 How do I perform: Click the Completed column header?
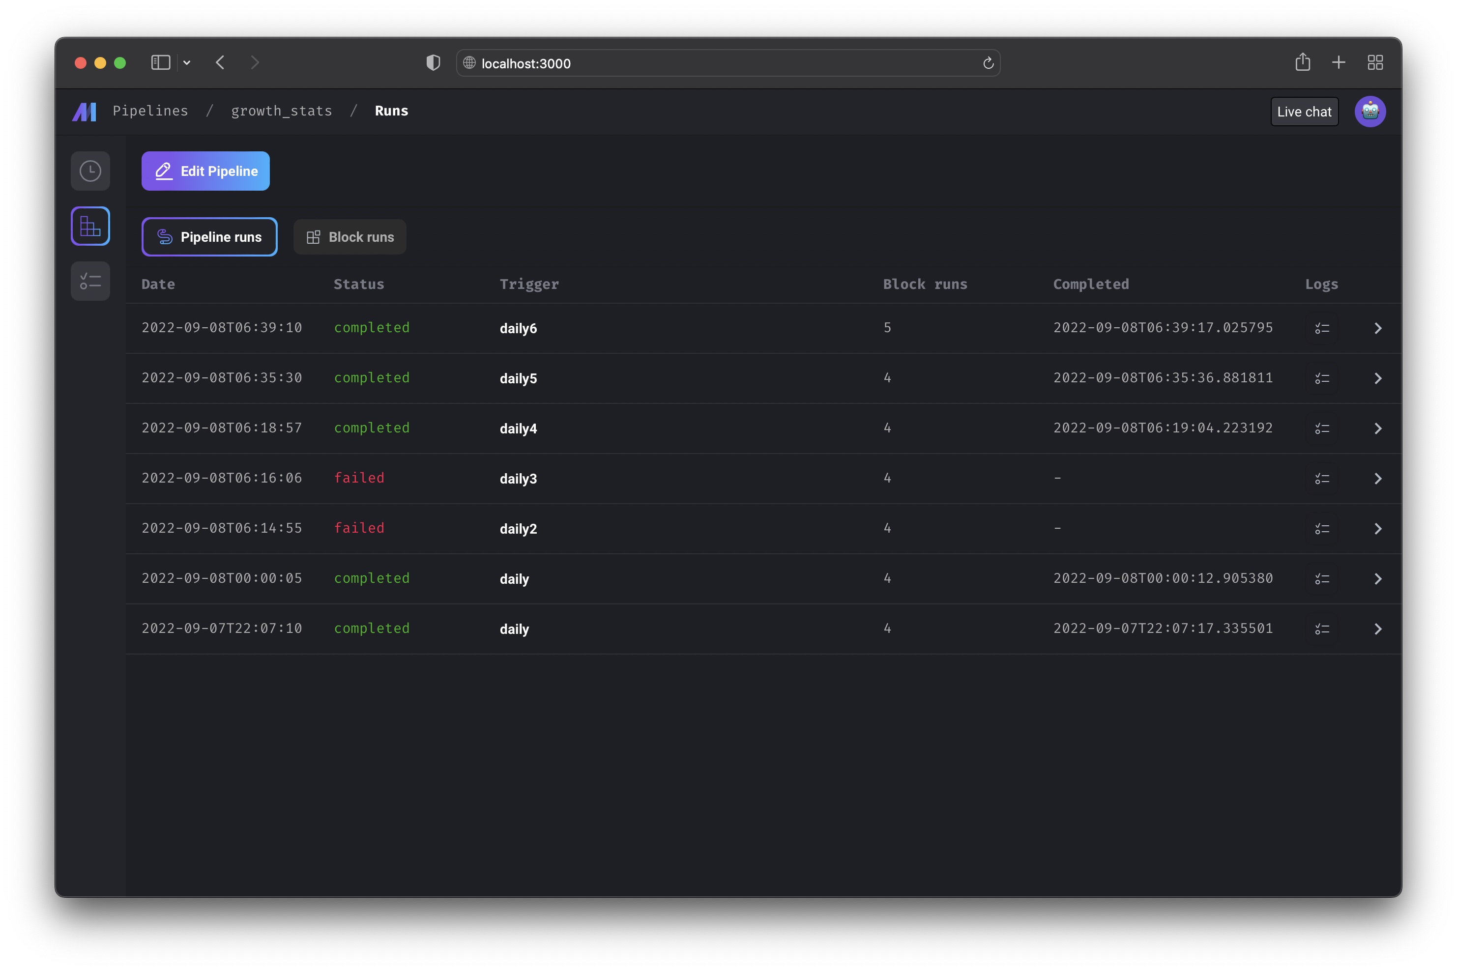(x=1091, y=285)
